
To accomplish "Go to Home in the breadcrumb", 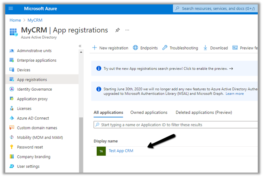I will [x=15, y=20].
